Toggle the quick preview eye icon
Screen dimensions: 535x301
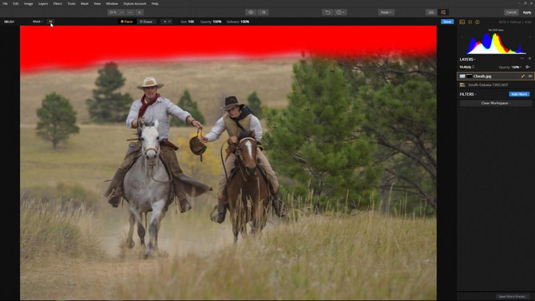[x=251, y=12]
